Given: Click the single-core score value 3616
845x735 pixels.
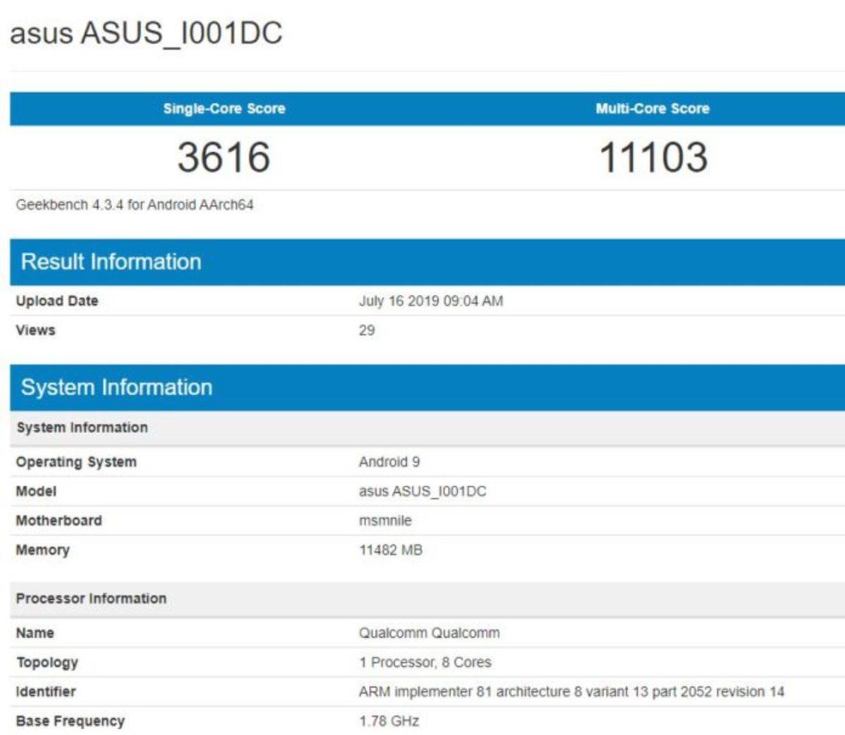Looking at the screenshot, I should point(223,156).
